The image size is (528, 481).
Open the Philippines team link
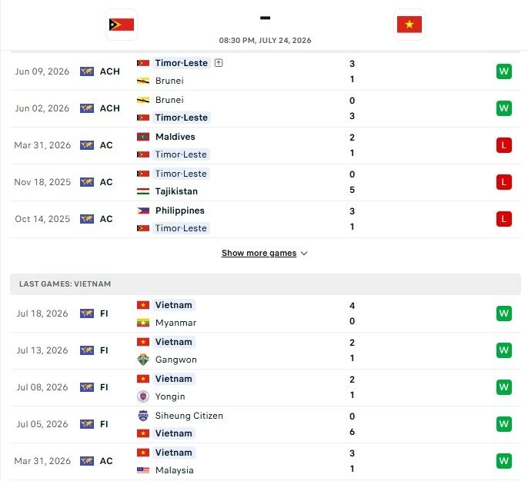[x=180, y=211]
